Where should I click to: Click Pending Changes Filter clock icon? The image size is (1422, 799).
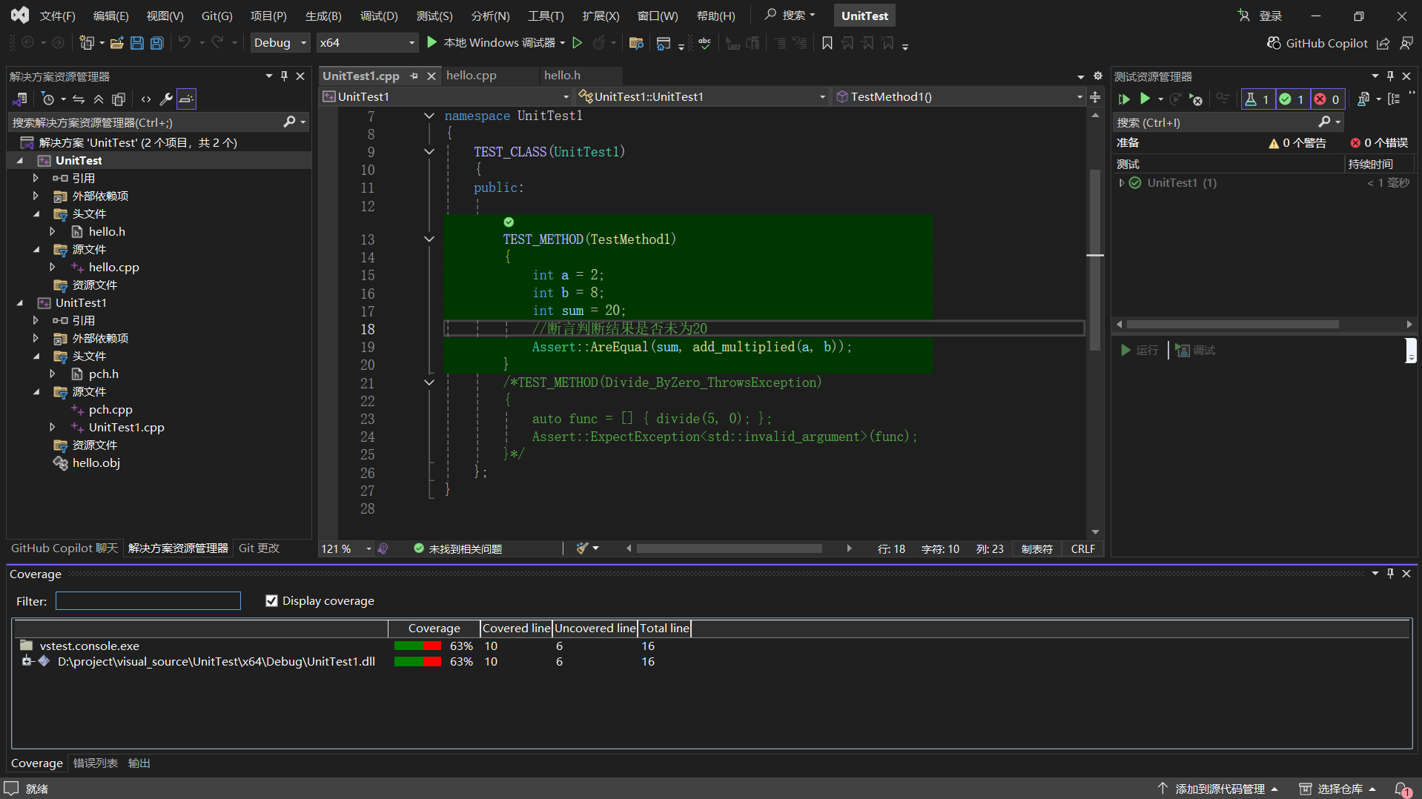point(48,99)
